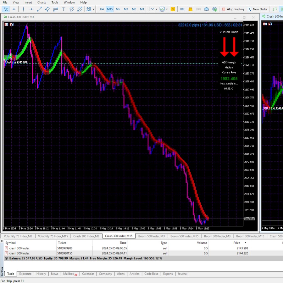
Task: Sort trades by Price column header
Action: click(237, 243)
